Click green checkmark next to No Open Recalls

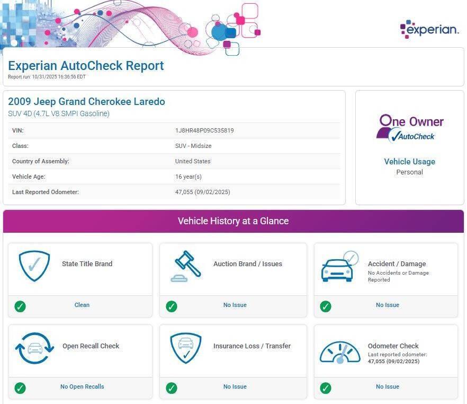20,388
